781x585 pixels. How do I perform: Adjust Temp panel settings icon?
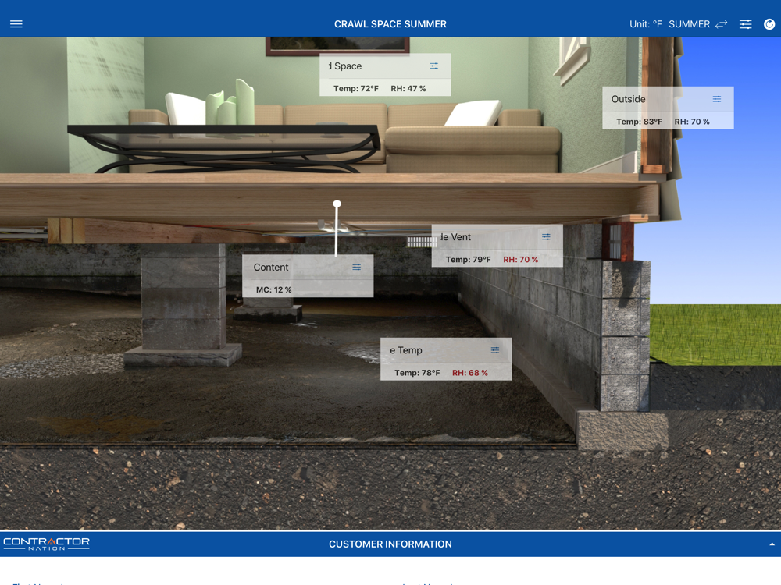494,350
